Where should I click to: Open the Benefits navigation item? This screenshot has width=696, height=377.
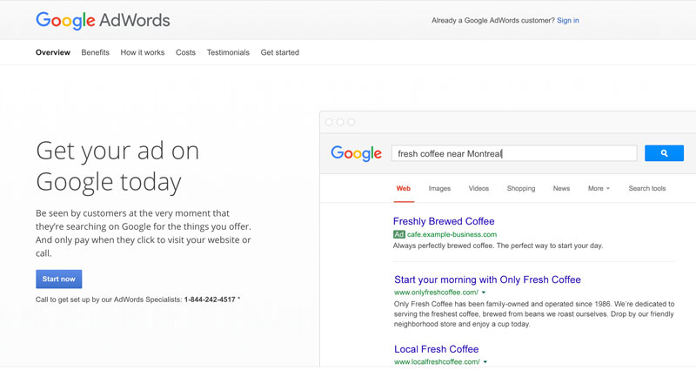[95, 52]
